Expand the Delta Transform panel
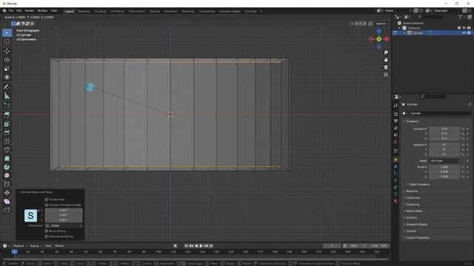 (419, 185)
